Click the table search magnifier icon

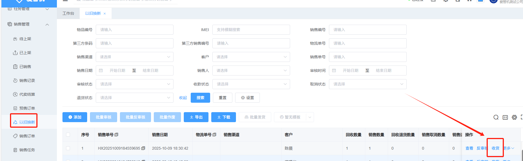(x=496, y=117)
